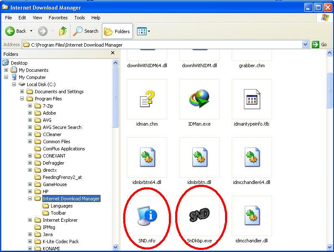
Task: Open the Search pane
Action: 86,31
